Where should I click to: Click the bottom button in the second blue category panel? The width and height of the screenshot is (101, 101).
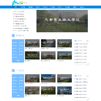point(18,96)
